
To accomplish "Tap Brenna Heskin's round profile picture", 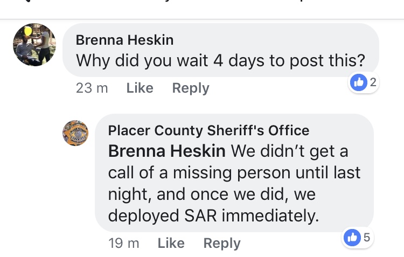I will pos(34,44).
